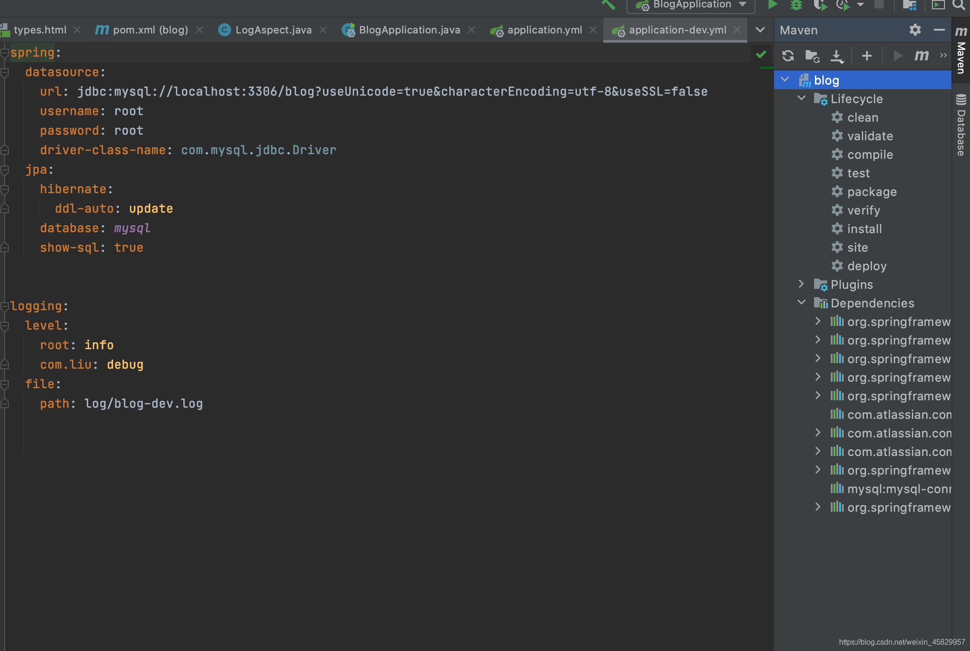
Task: Click the com.mysql.jdbc.Driver value
Action: pyautogui.click(x=259, y=150)
